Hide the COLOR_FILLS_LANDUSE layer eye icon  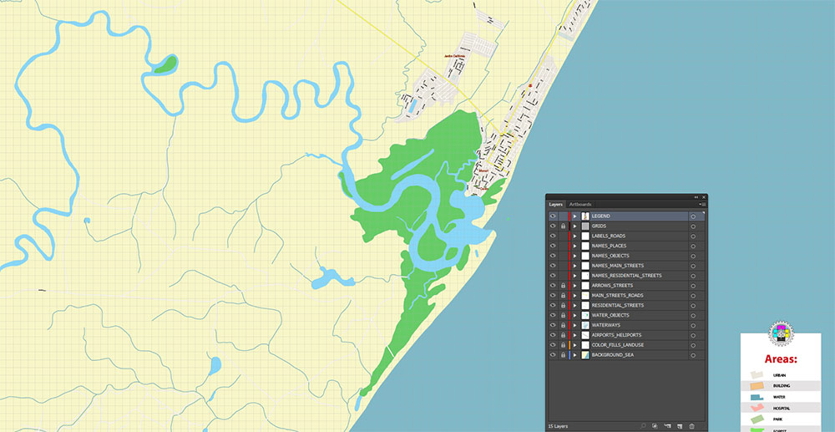pos(554,344)
